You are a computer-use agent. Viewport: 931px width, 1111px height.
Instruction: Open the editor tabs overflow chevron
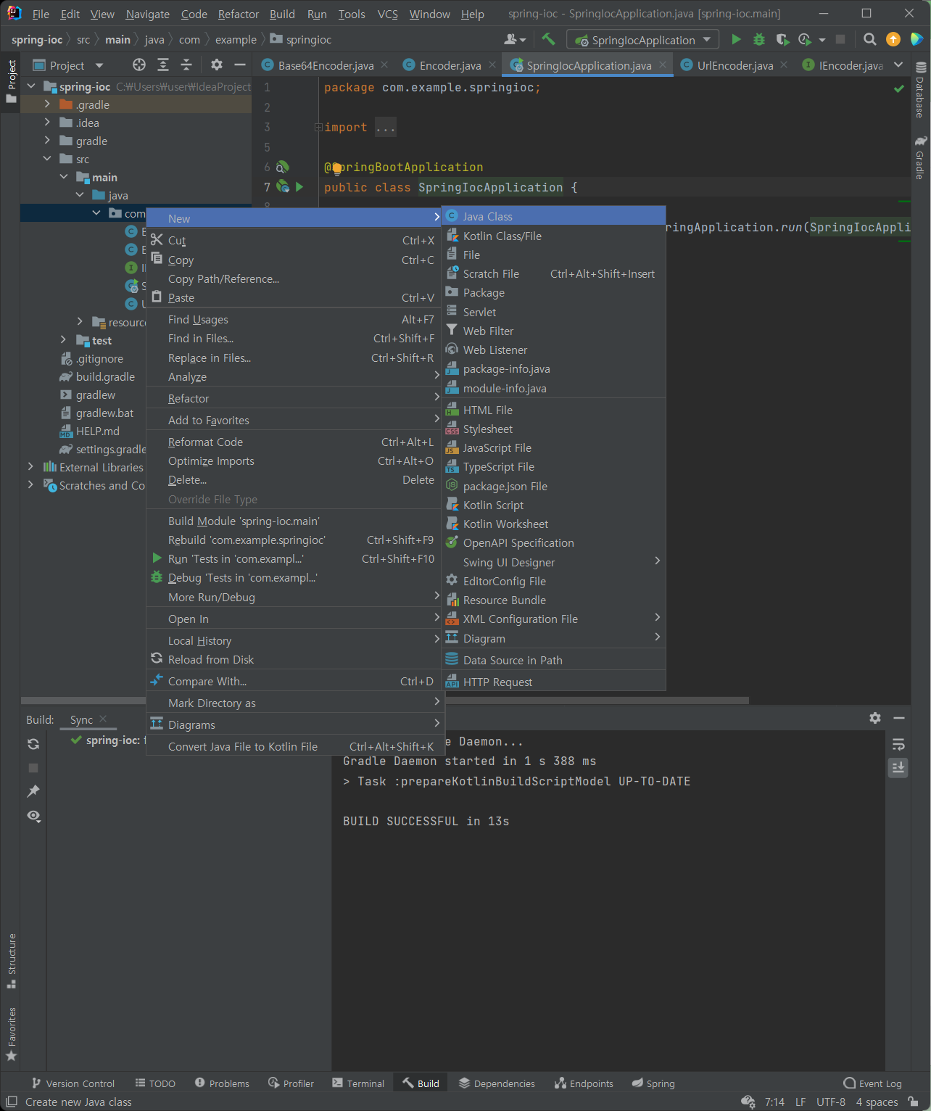(x=898, y=65)
